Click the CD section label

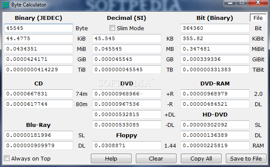(39, 84)
